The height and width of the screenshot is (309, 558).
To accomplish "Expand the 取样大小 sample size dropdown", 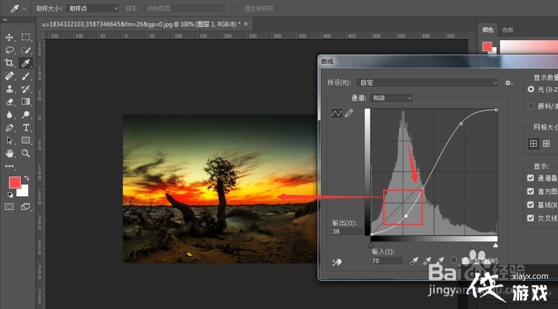I will (93, 8).
